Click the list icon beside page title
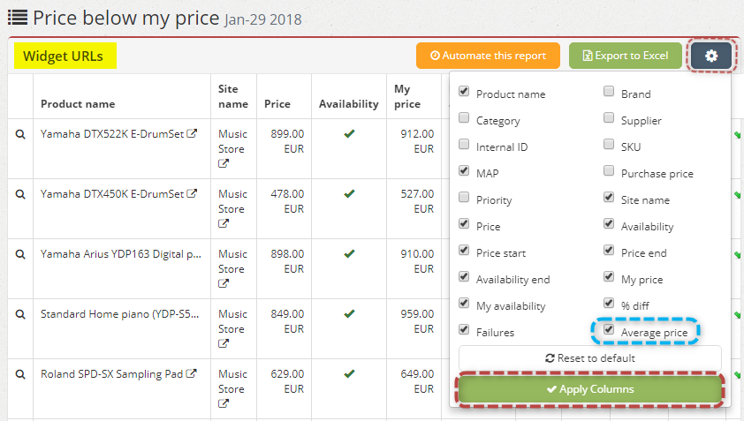 click(18, 18)
